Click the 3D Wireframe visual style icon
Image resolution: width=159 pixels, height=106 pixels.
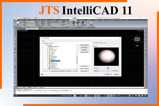coord(18,23)
